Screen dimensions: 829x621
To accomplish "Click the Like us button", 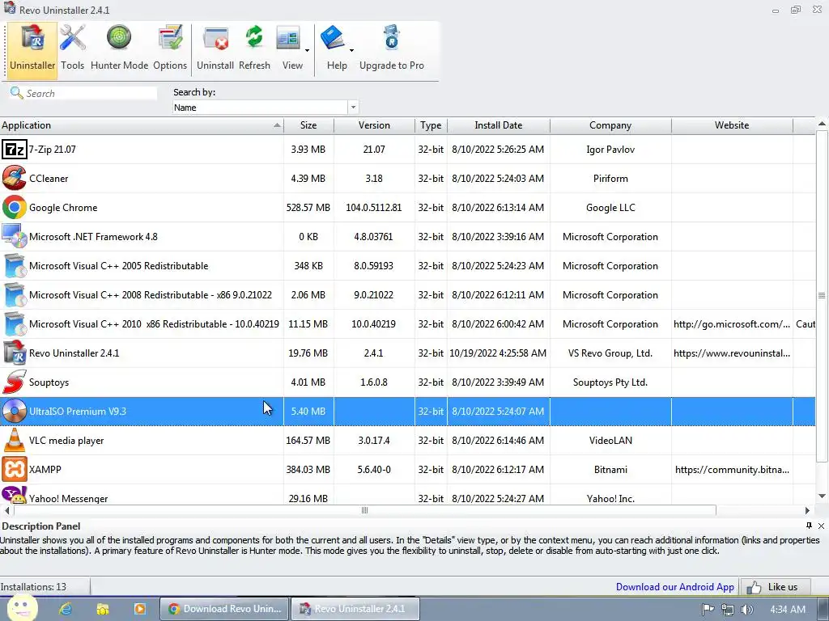I will point(775,587).
